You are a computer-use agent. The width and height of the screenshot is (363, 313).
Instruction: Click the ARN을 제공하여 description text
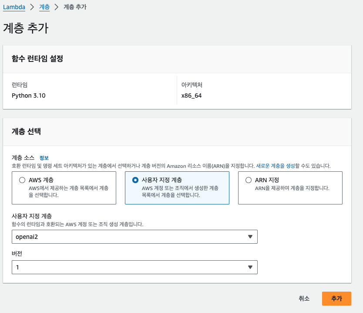[292, 188]
